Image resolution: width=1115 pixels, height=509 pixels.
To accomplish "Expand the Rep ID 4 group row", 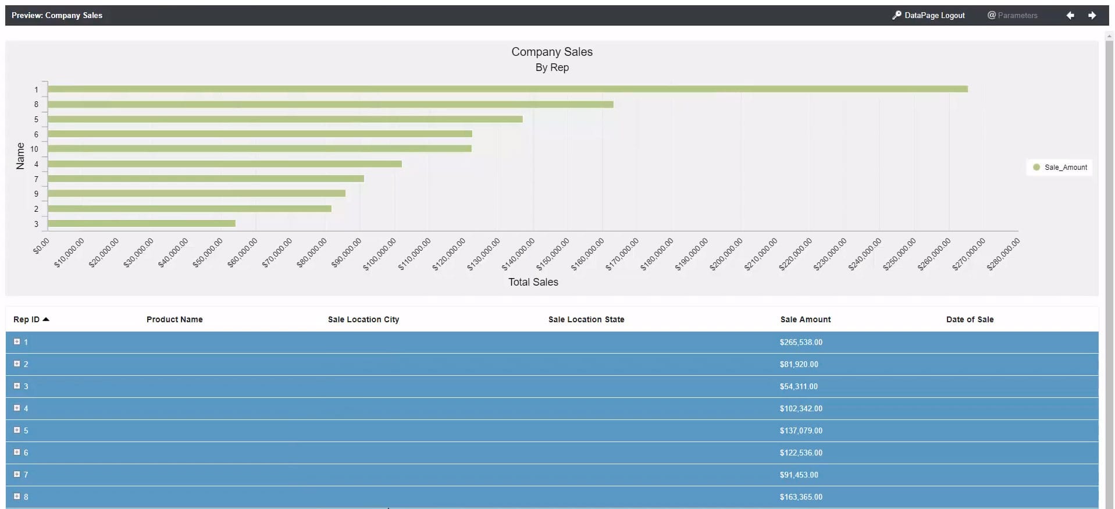I will click(x=17, y=408).
